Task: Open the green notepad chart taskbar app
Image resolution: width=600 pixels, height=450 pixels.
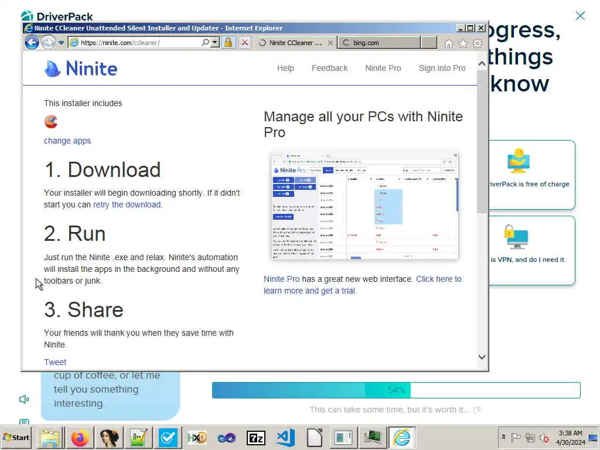Action: coord(138,437)
